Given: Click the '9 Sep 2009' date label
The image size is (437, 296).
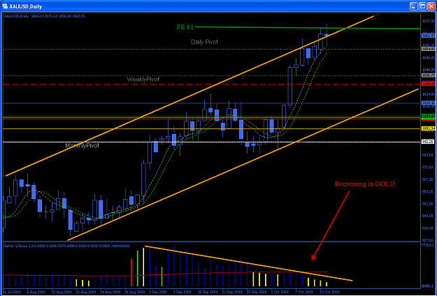Looking at the screenshot, I should [182, 292].
